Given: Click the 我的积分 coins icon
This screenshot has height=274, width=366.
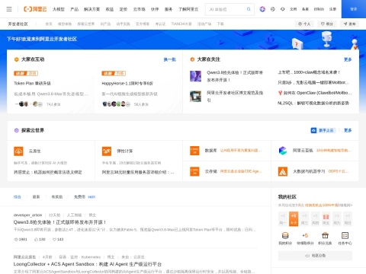Looking at the screenshot, I should point(285,235).
